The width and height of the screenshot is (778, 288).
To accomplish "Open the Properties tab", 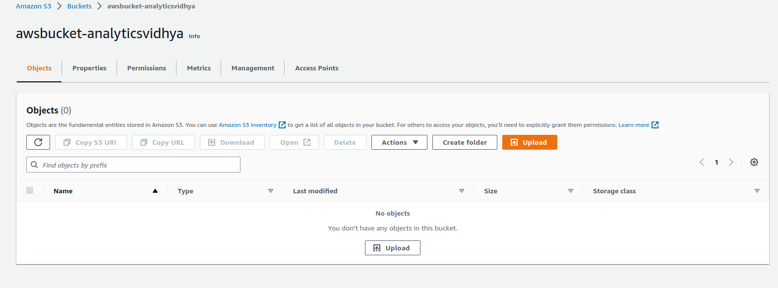I will click(x=89, y=68).
